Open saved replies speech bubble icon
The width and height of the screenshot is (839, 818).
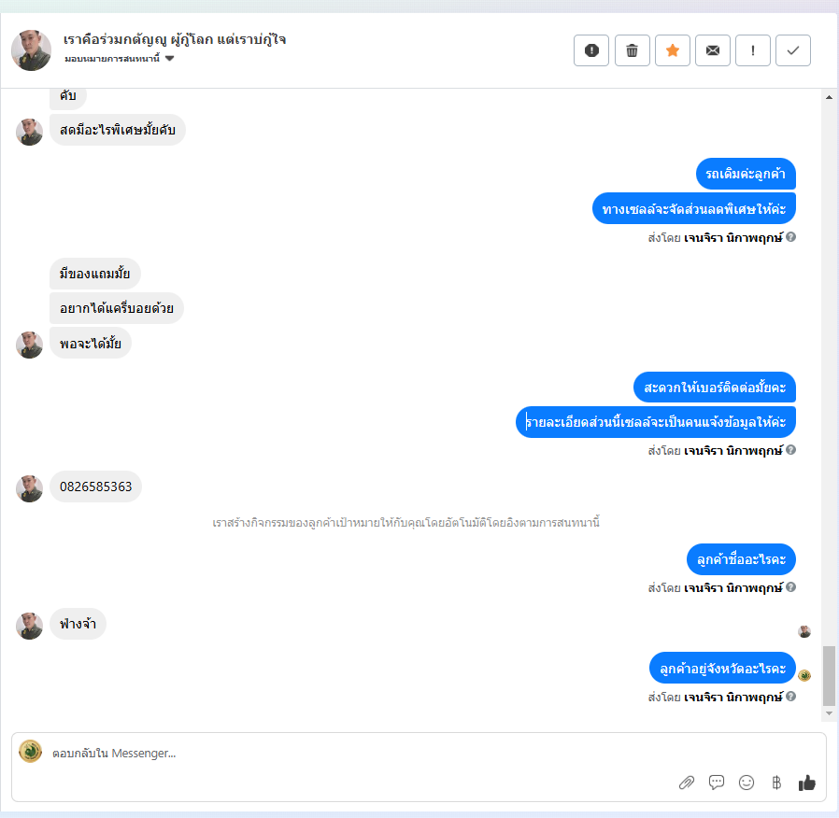[x=717, y=783]
